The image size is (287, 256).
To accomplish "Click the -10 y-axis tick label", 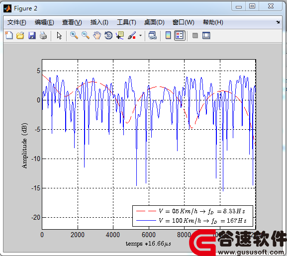I will pyautogui.click(x=36, y=159).
